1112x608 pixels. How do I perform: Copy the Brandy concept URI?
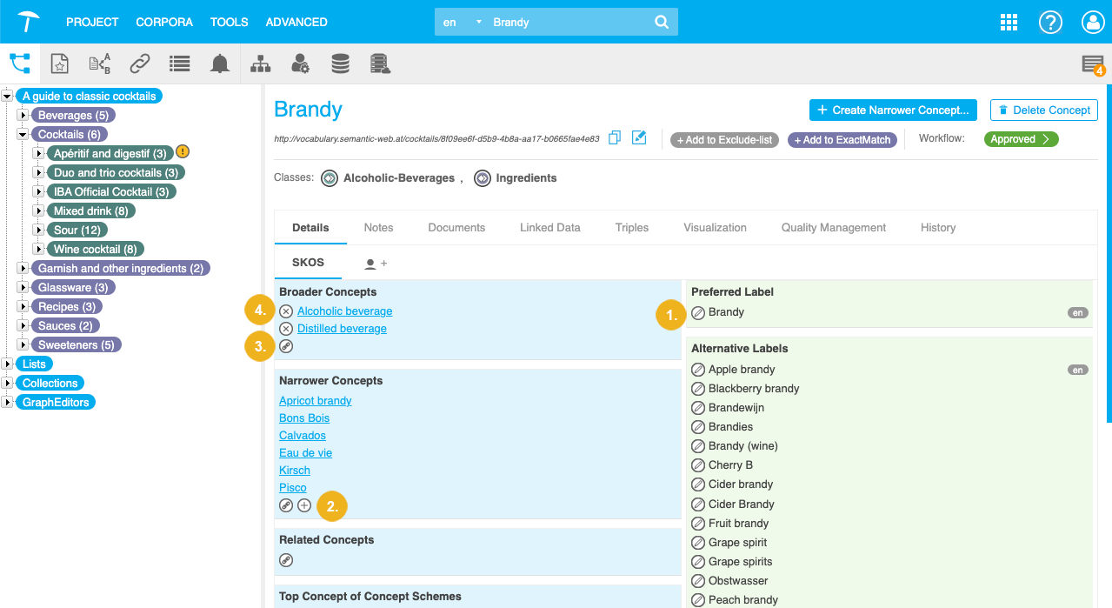click(615, 137)
